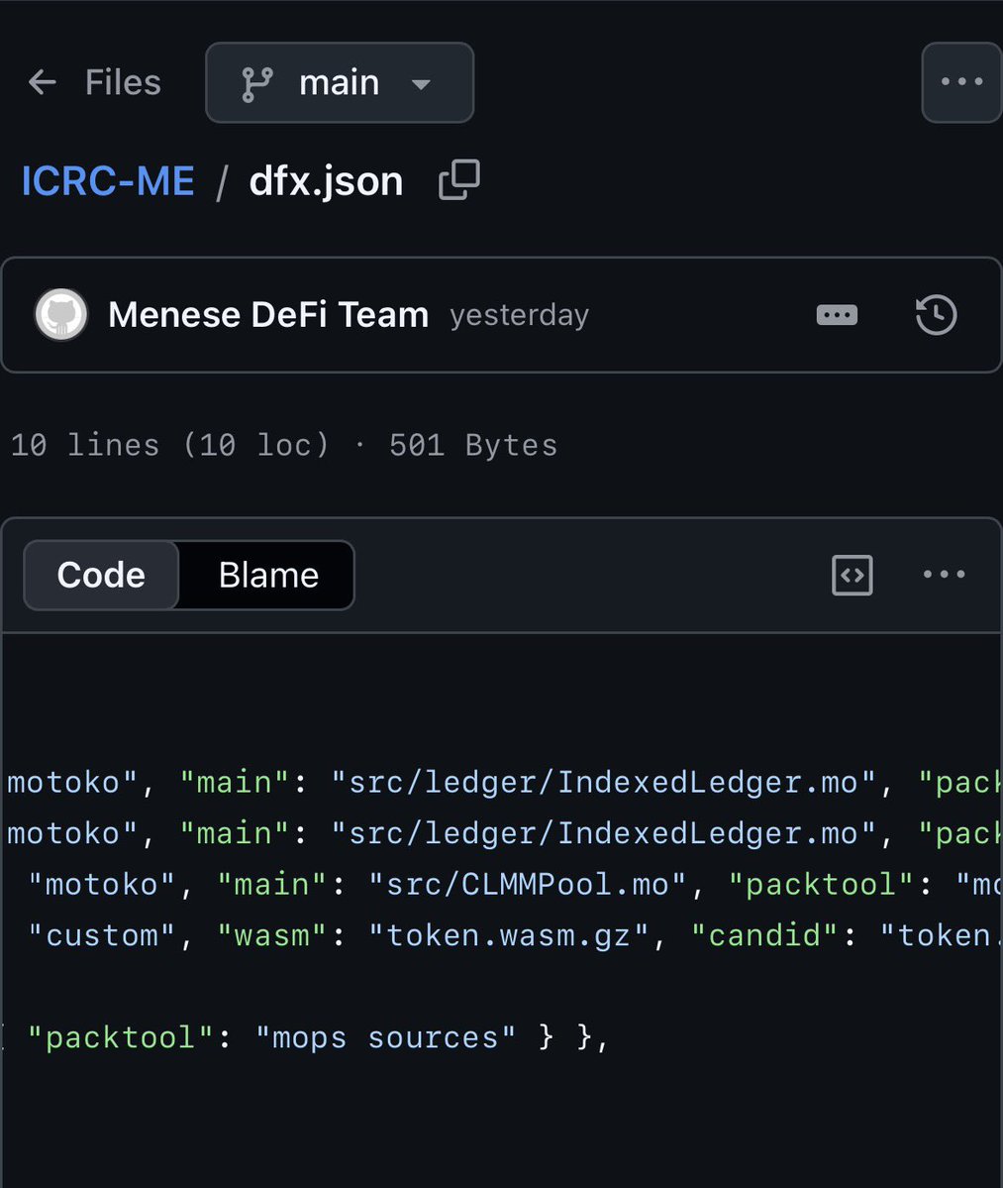Switch to the Blame tab
Screen dimensions: 1003x1188
268,575
